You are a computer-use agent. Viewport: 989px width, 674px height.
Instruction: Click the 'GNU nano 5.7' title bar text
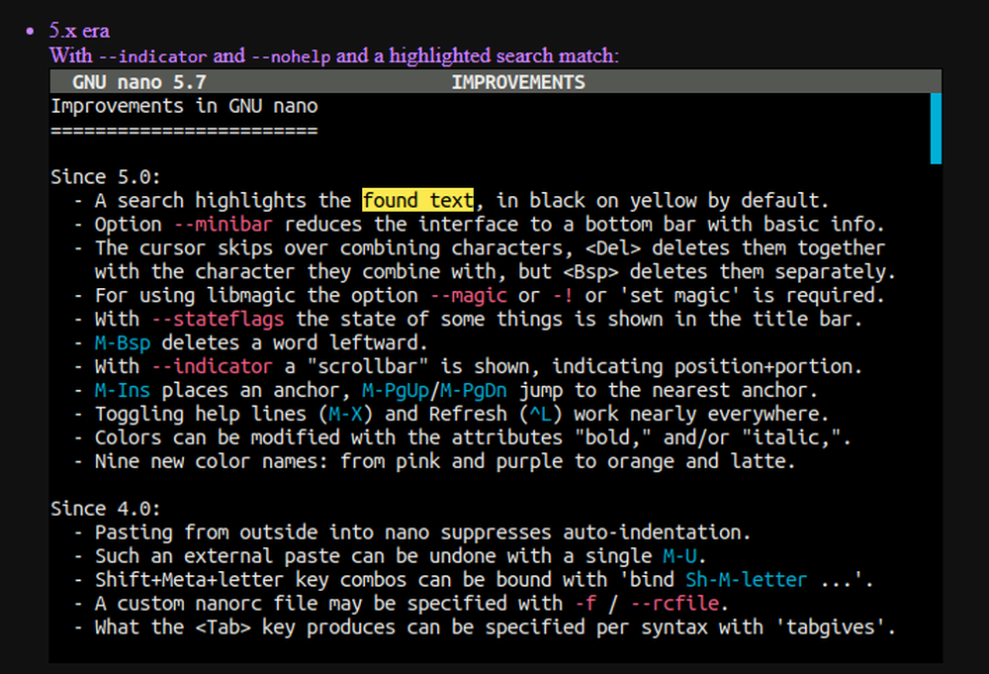[x=139, y=82]
